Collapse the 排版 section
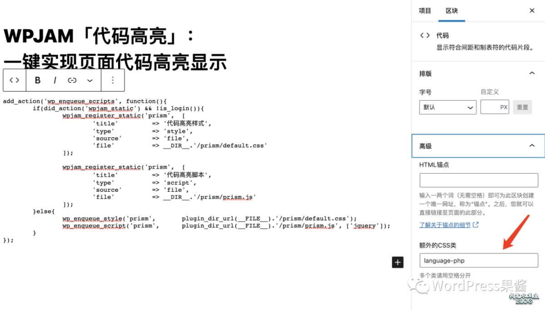The width and height of the screenshot is (545, 310). pyautogui.click(x=532, y=73)
